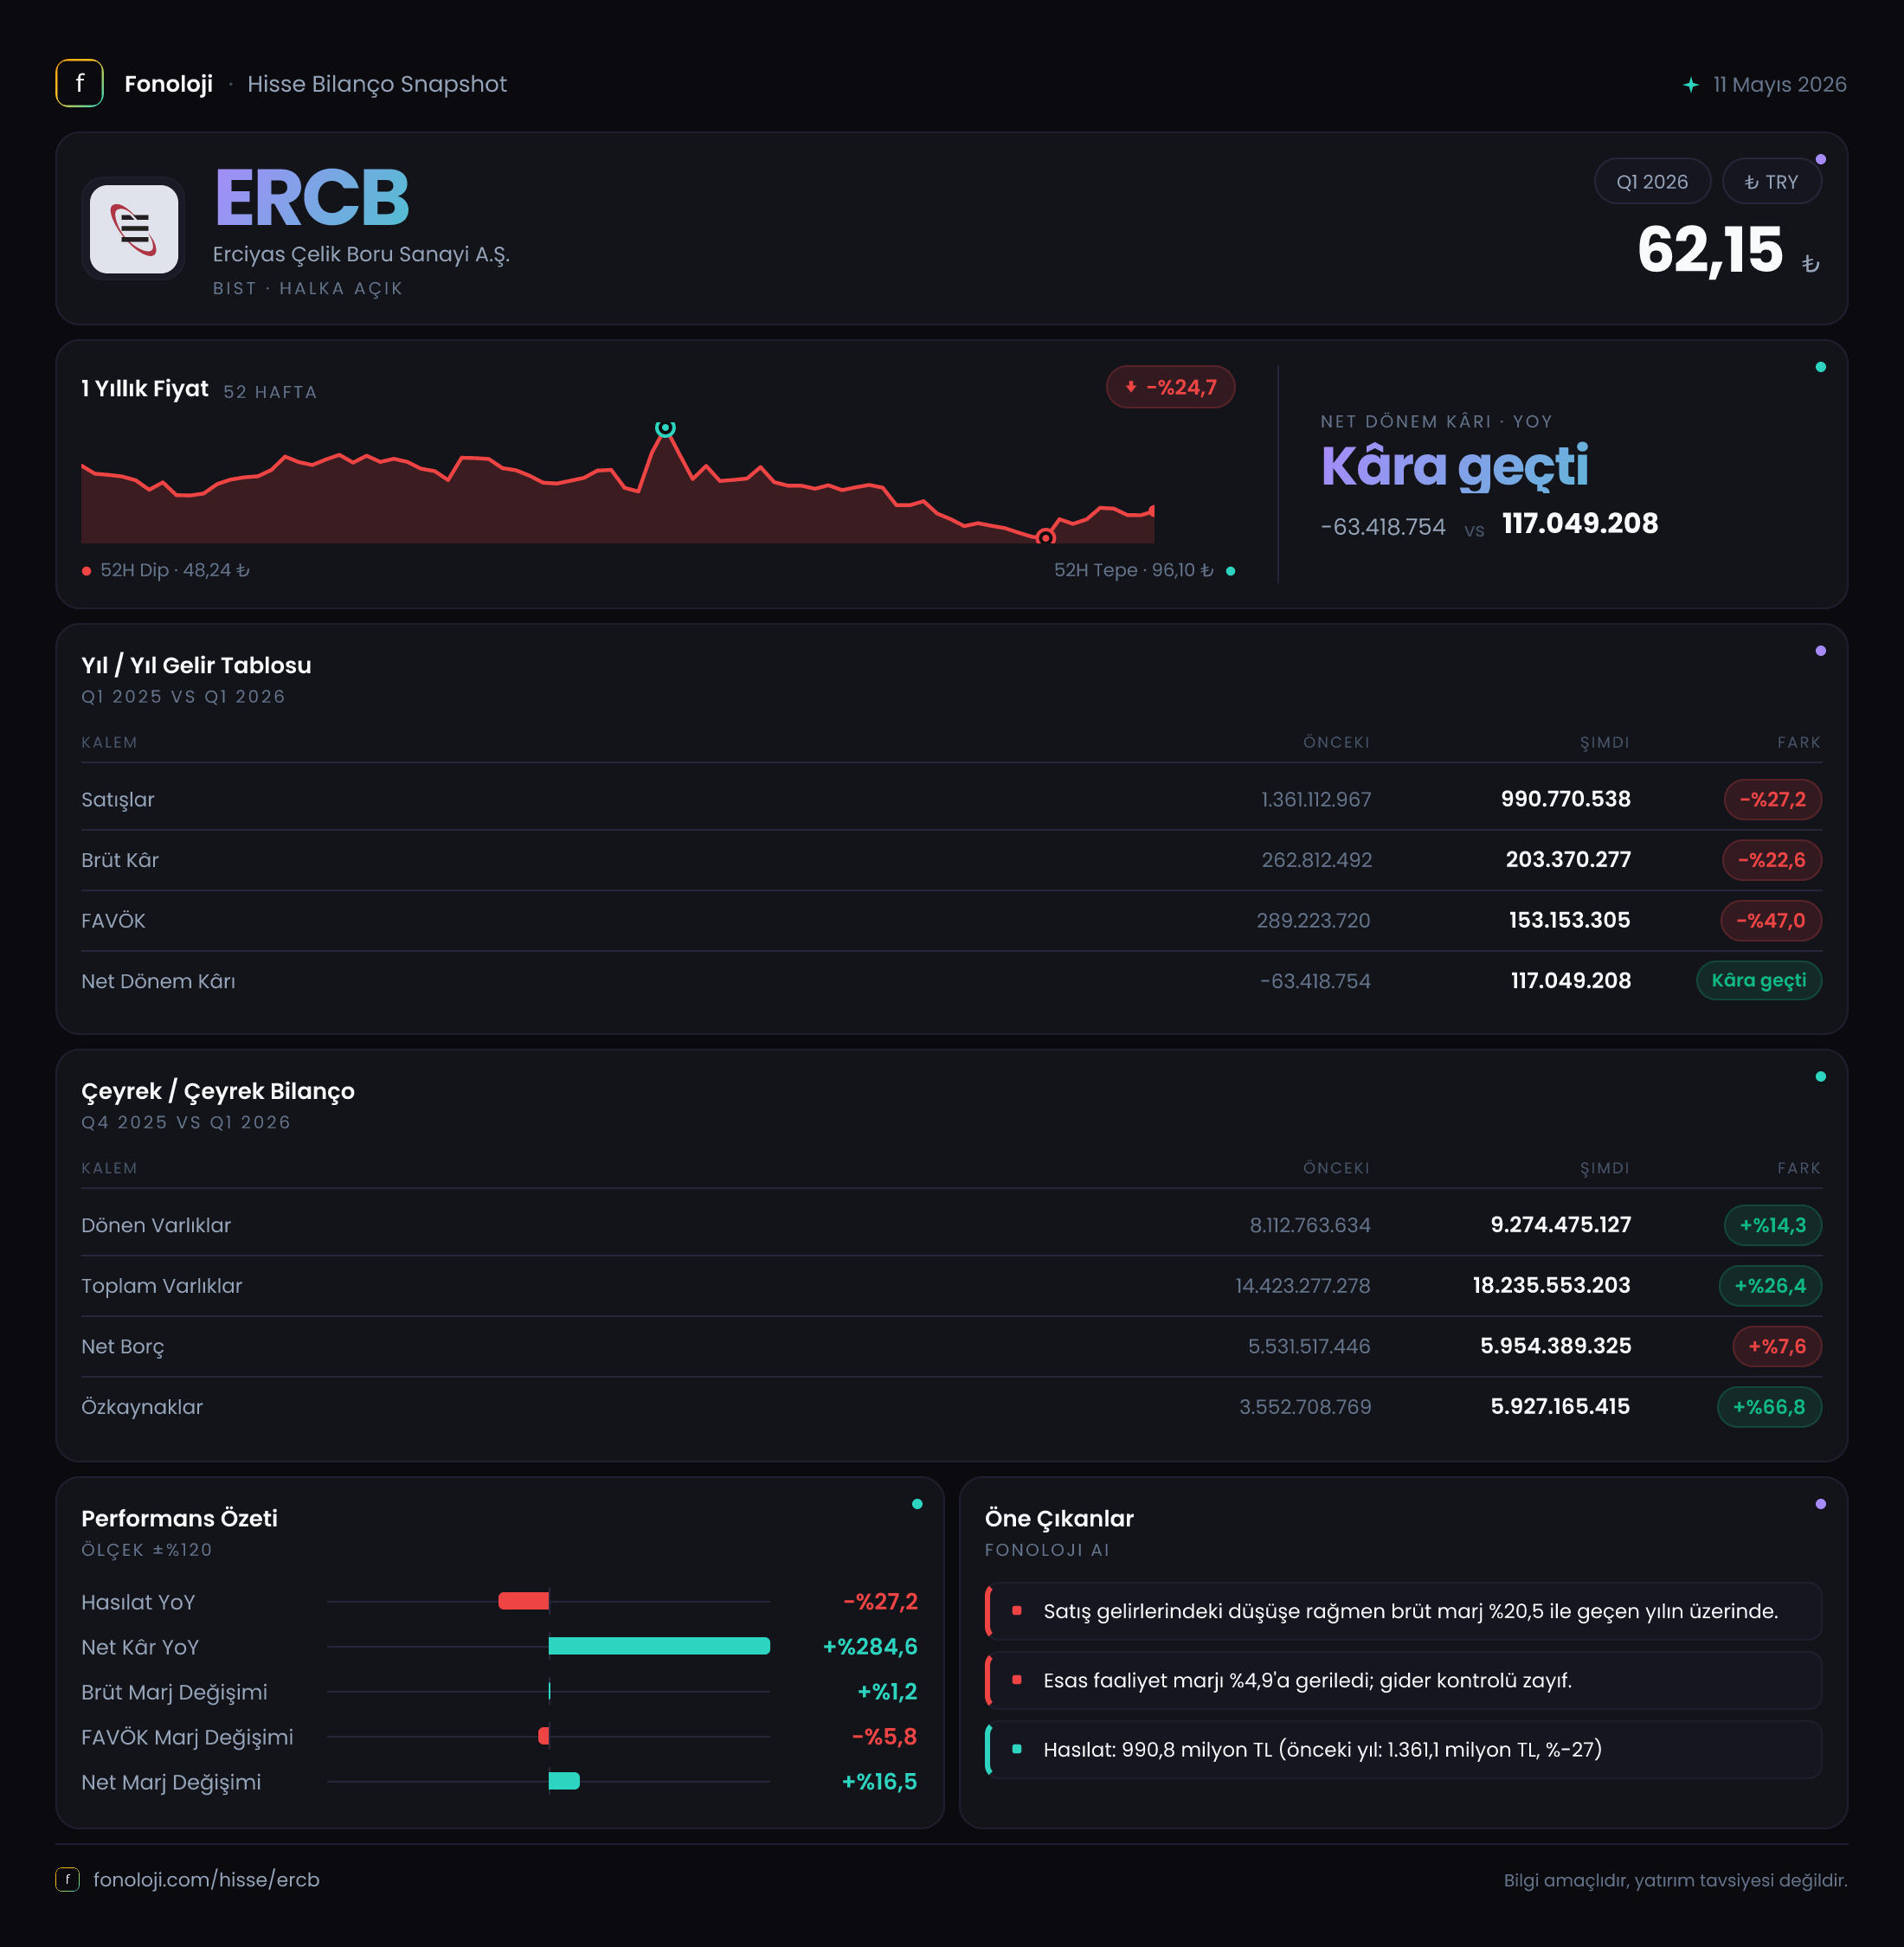Select the 52-week low marker on chart
The image size is (1904, 1947).
pyautogui.click(x=1046, y=537)
